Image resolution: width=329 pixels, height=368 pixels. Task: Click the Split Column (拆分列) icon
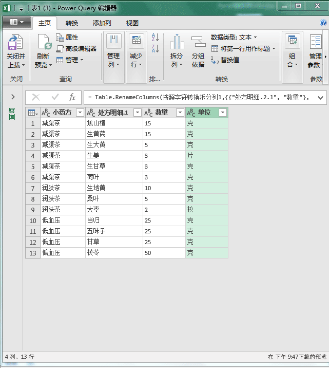(x=177, y=42)
